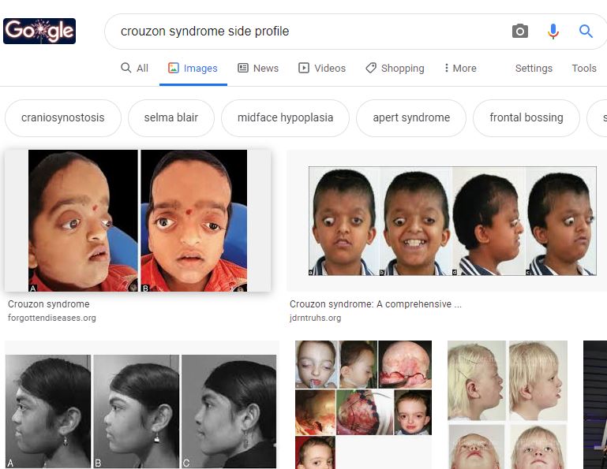Open the Videos results tab

(322, 68)
